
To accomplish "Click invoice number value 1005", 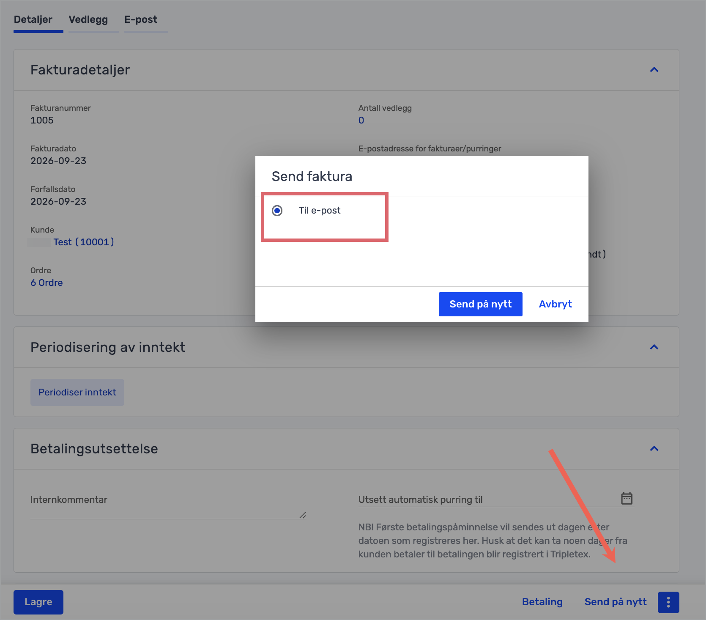I will pyautogui.click(x=42, y=120).
